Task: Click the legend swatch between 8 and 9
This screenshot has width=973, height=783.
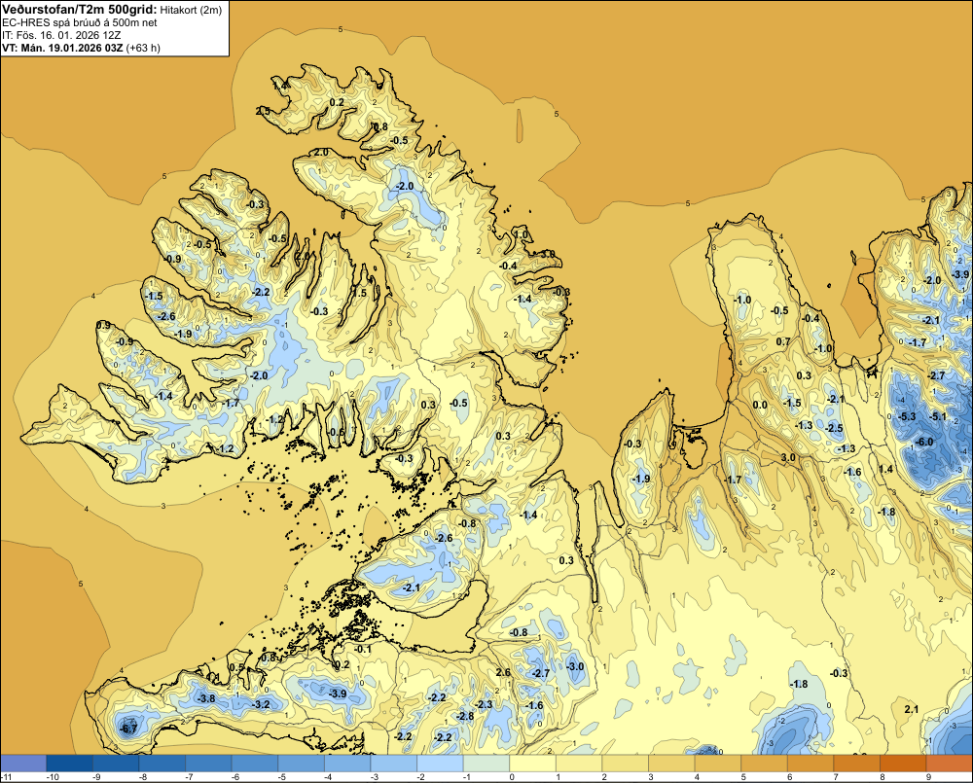Action: pos(903,764)
